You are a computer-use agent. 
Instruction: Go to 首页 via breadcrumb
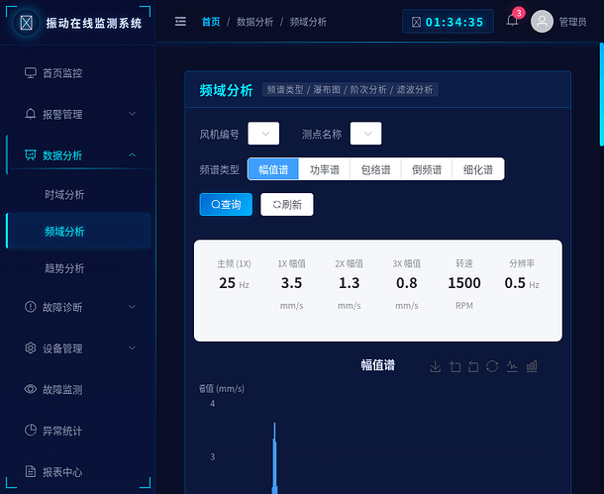point(211,22)
